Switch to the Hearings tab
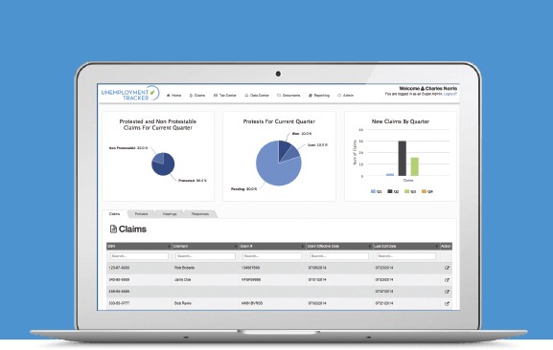 point(170,214)
